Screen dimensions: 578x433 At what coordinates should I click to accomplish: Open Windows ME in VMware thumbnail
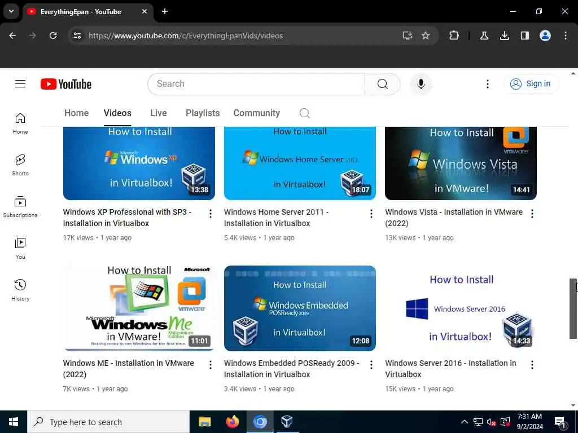pyautogui.click(x=139, y=308)
